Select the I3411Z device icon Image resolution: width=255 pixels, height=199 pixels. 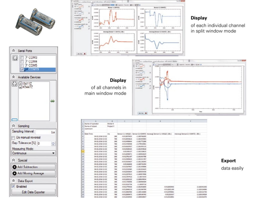20,84
